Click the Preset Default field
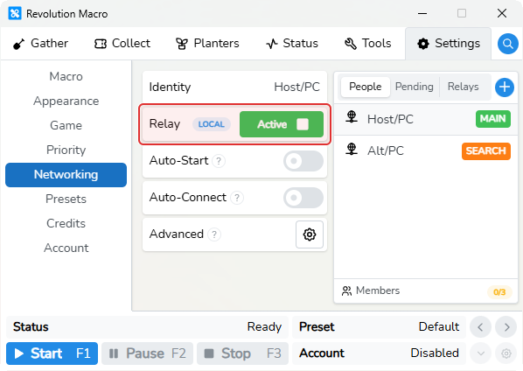Screen dimensions: 523x371 click(x=379, y=327)
